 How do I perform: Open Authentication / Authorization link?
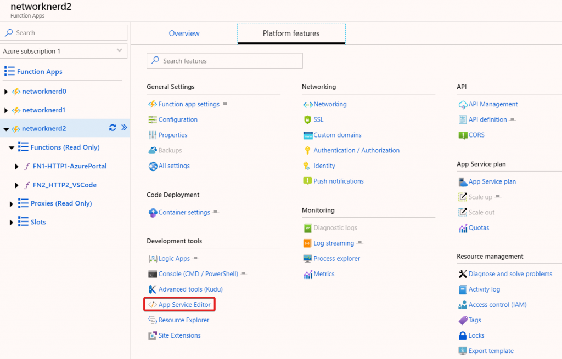tap(357, 150)
